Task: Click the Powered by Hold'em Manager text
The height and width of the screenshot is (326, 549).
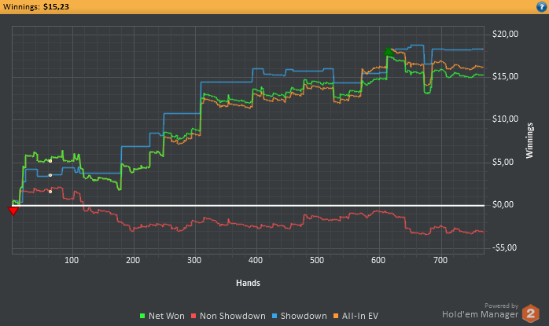Action: click(x=480, y=311)
